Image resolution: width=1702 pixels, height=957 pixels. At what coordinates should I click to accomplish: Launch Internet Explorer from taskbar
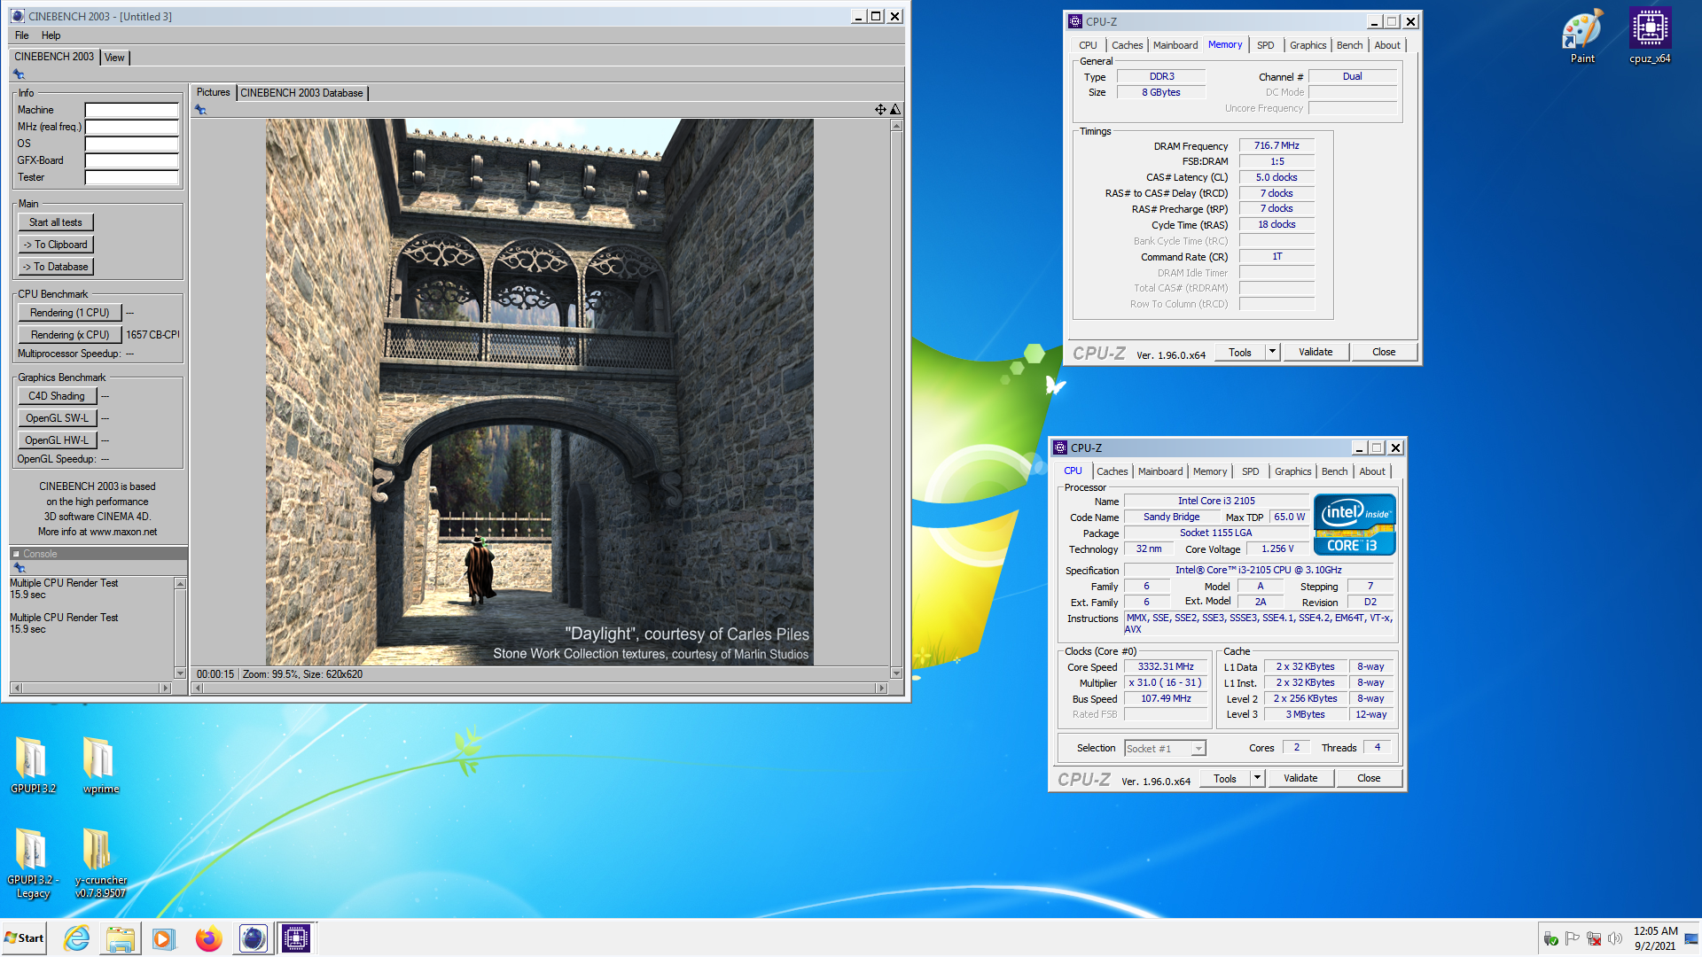[77, 938]
